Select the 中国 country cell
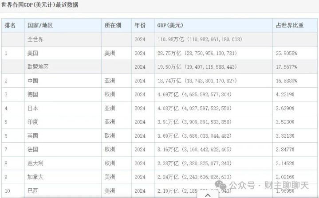The image size is (319, 198). (x=33, y=81)
